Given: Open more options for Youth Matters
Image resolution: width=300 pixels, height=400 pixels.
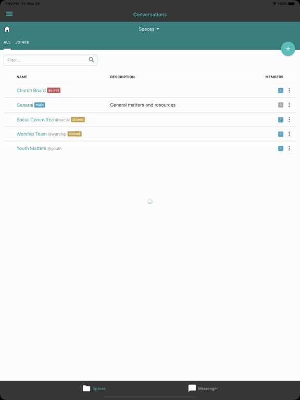Looking at the screenshot, I should [289, 148].
